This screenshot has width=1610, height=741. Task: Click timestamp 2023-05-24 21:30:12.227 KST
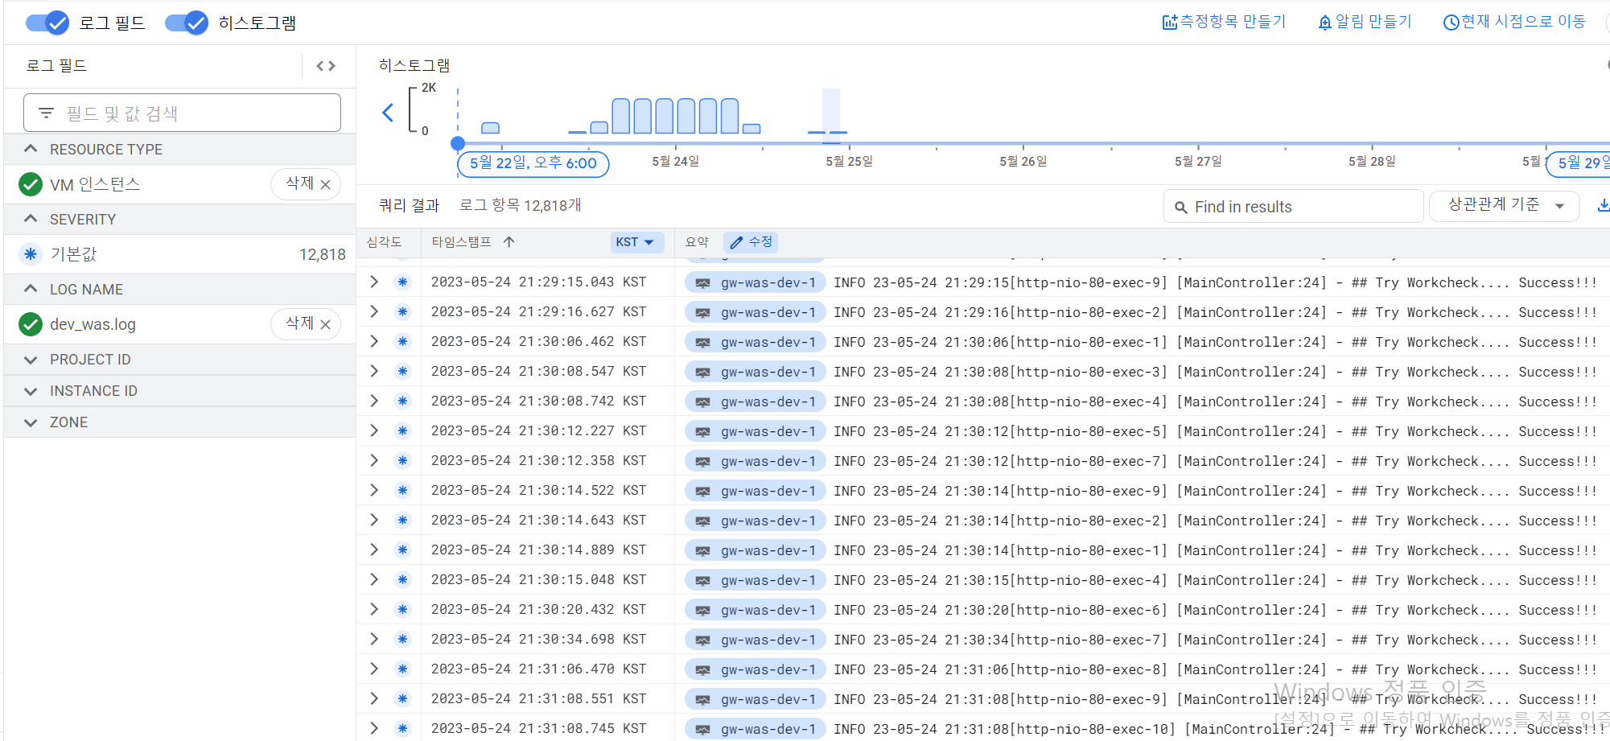538,430
